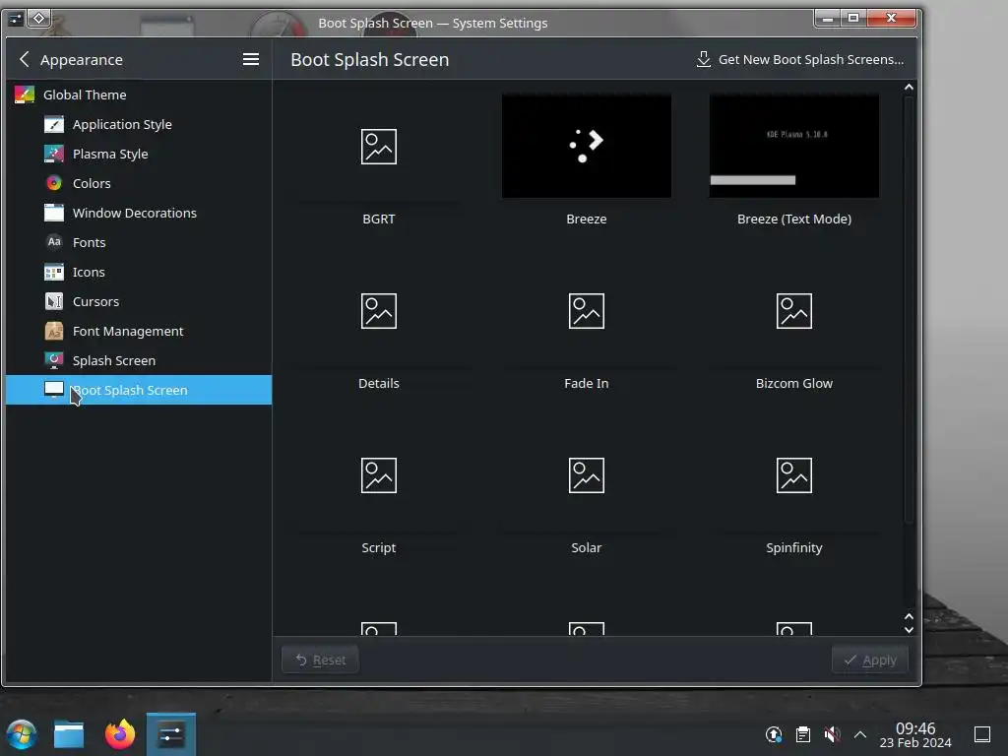Click System Settings taskbar entry

point(171,734)
